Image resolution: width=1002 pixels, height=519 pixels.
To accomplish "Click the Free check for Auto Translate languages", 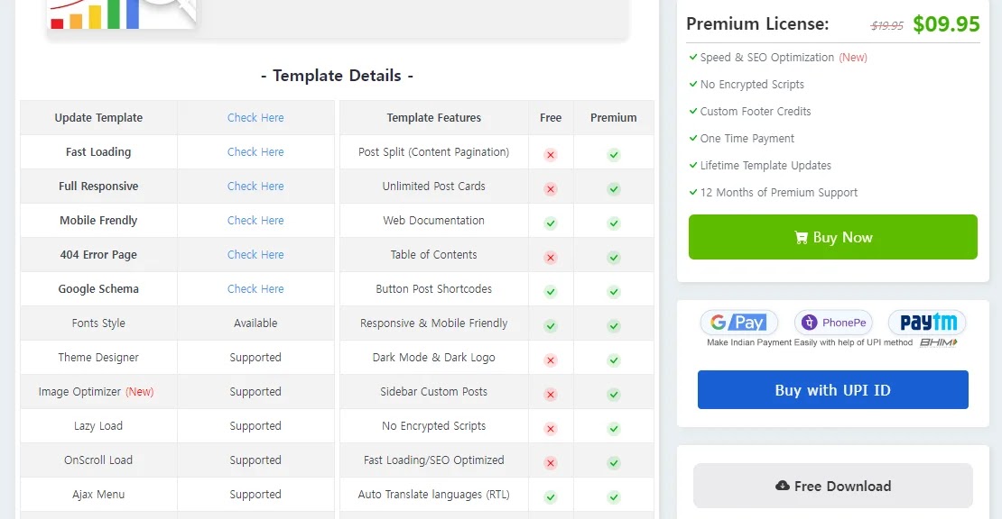I will (551, 497).
